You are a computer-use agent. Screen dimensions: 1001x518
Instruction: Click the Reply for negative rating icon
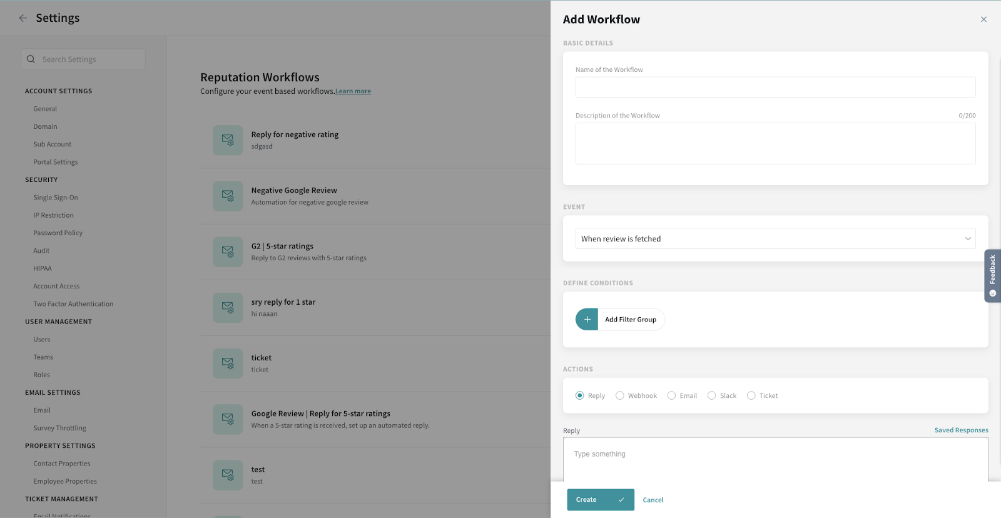click(x=228, y=140)
